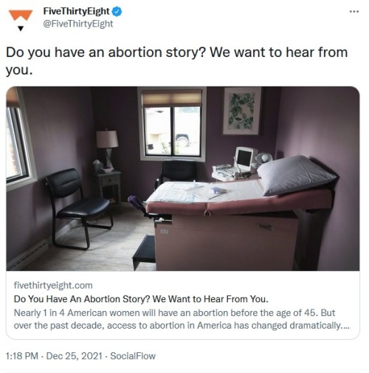Click the framed leaf picture in the photo

pyautogui.click(x=241, y=112)
